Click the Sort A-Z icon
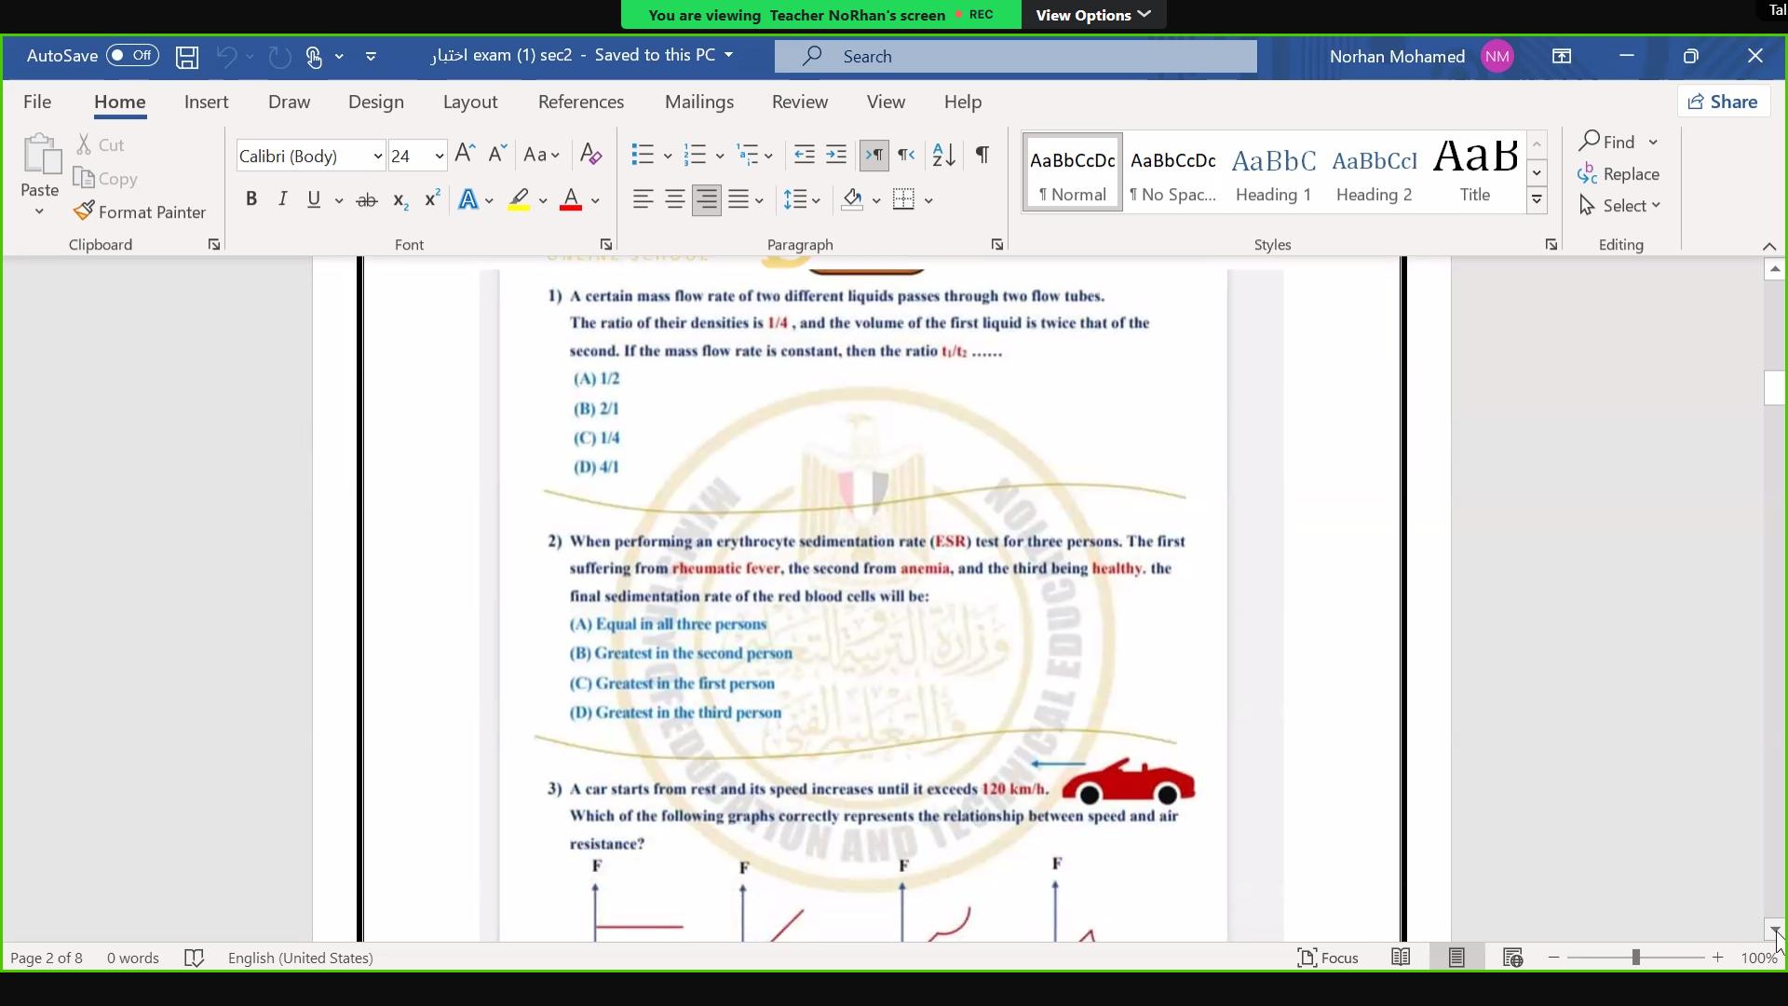 point(943,155)
